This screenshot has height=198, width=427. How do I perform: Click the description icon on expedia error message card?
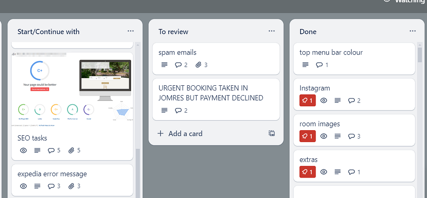coord(37,186)
